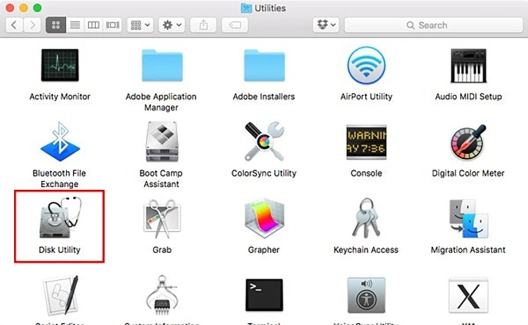Viewport: 528px width, 325px height.
Task: Open the Terminal app icon
Action: point(265,295)
